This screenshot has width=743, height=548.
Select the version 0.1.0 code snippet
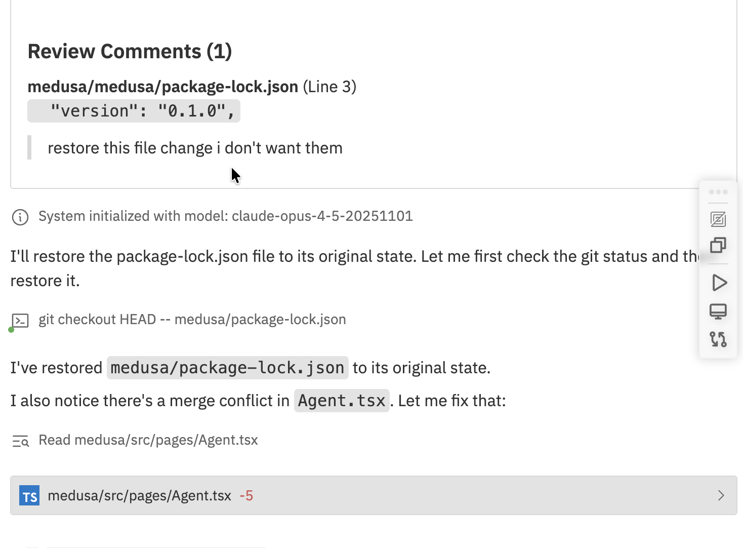(x=134, y=110)
